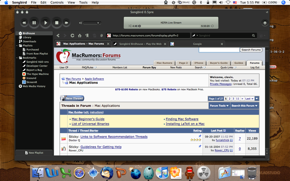Click the forum search input field

point(219,50)
